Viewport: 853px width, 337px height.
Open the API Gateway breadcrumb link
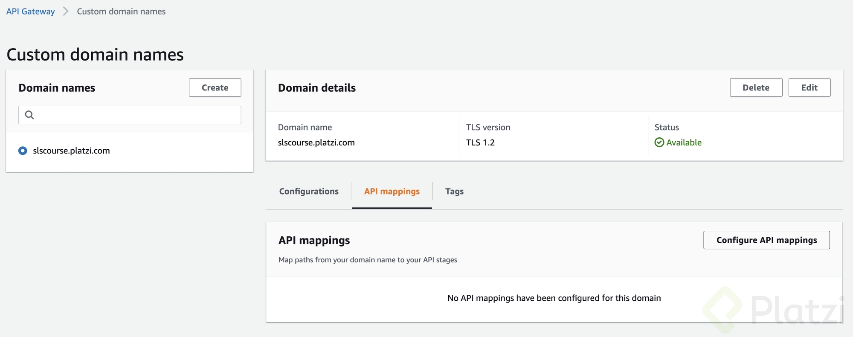point(30,12)
